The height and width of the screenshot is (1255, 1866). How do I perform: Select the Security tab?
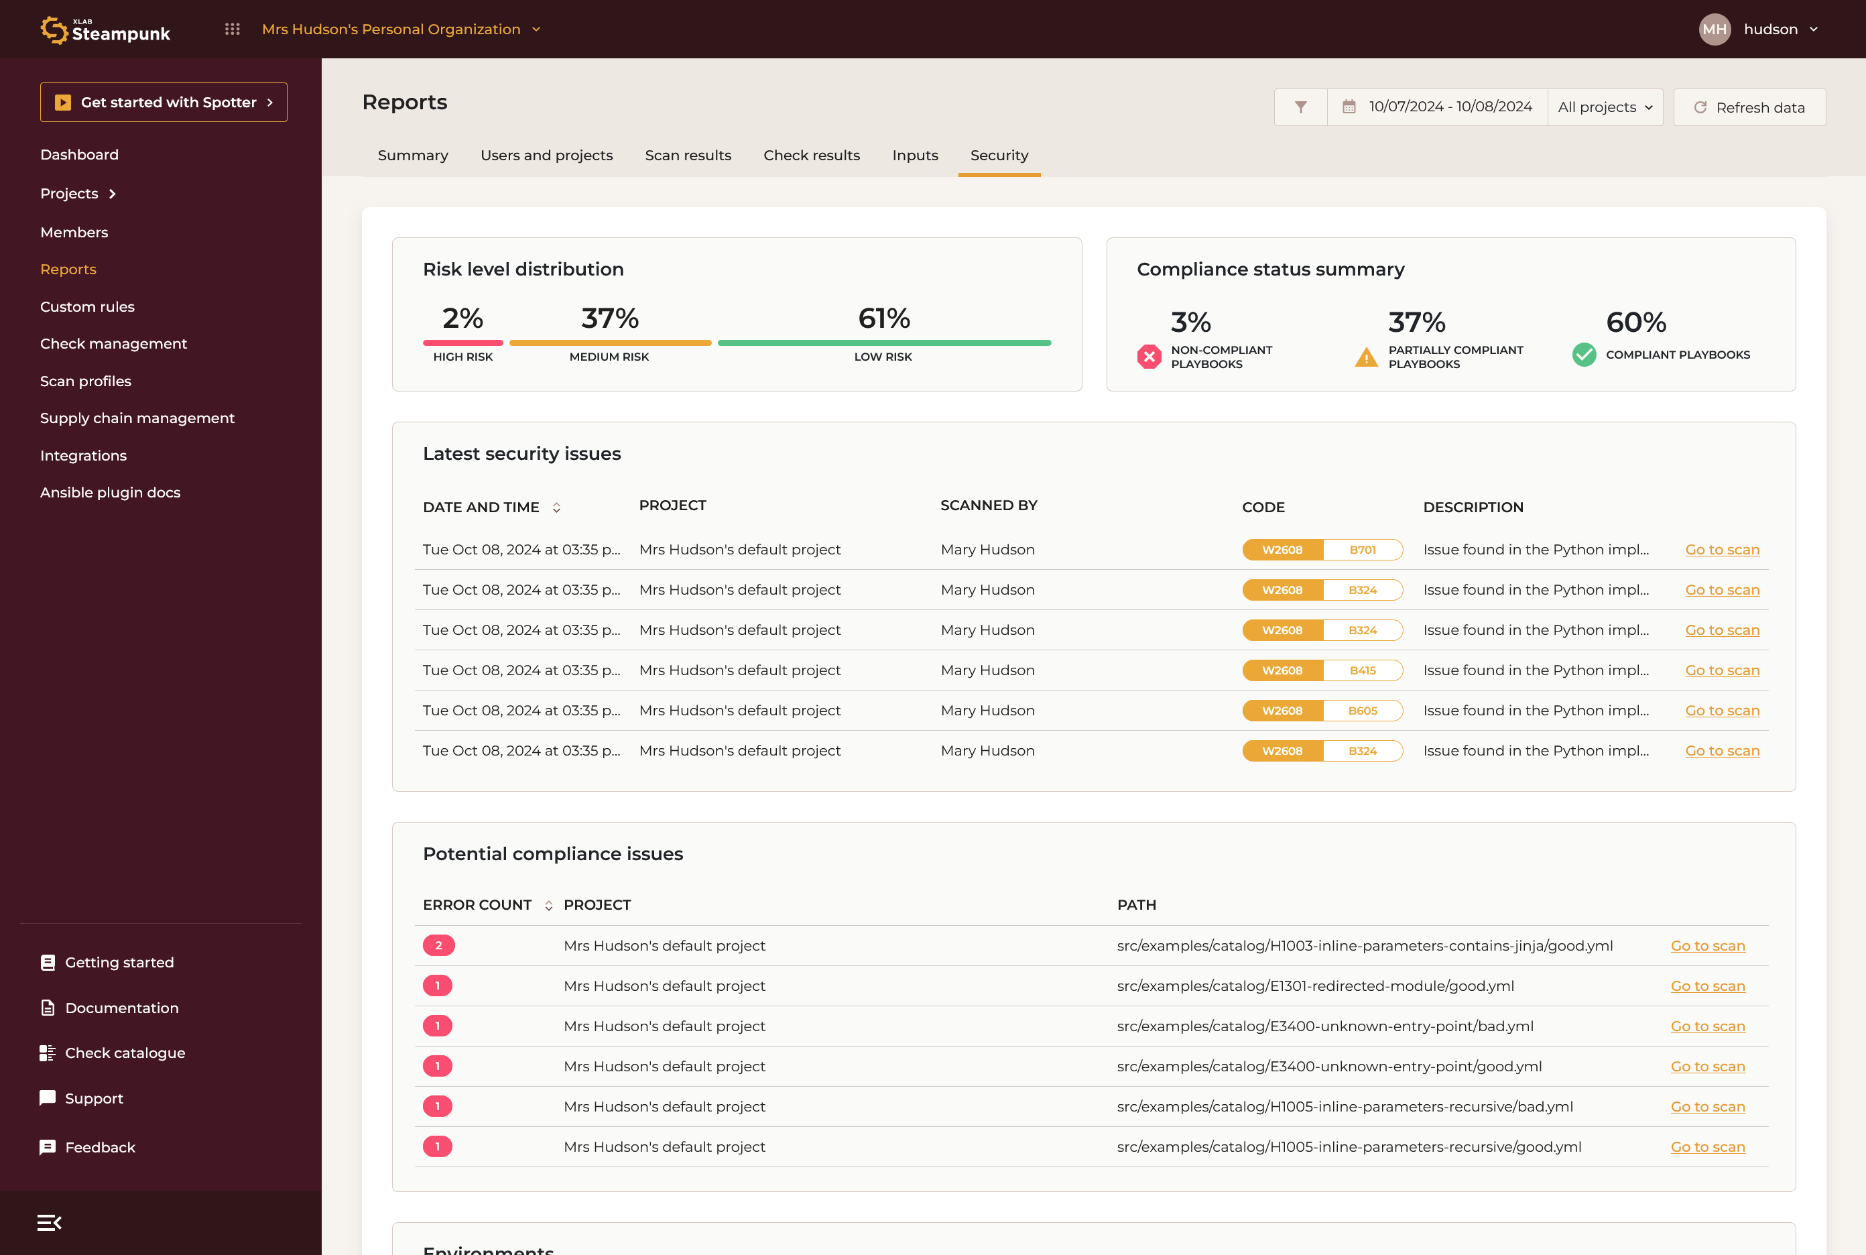click(x=998, y=156)
